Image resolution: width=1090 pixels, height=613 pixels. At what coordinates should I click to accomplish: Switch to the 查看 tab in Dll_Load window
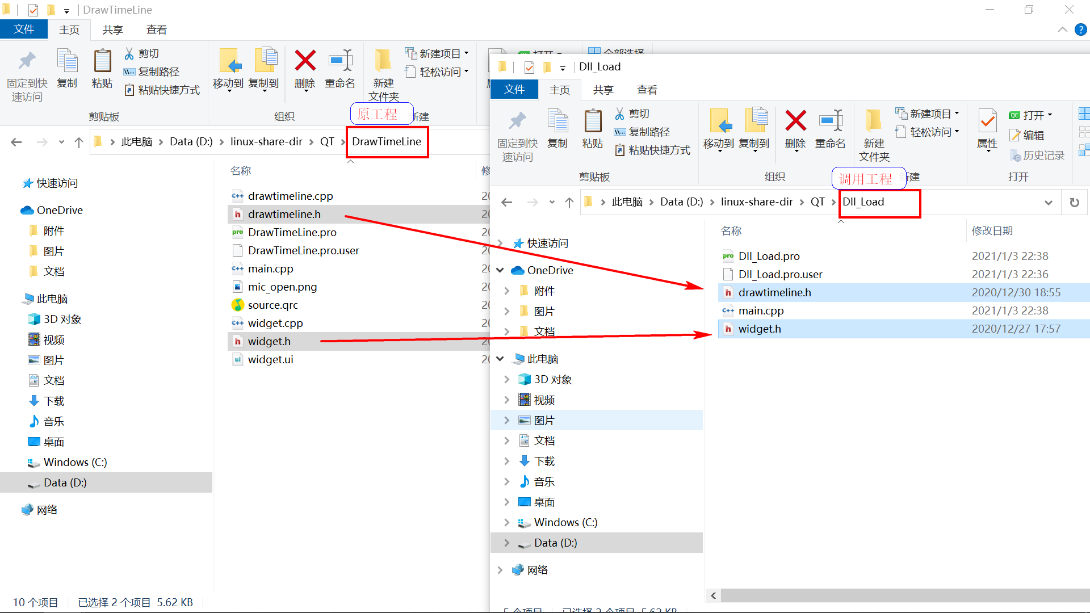[647, 90]
